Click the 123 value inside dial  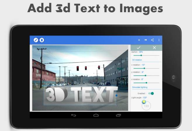coord(146,106)
